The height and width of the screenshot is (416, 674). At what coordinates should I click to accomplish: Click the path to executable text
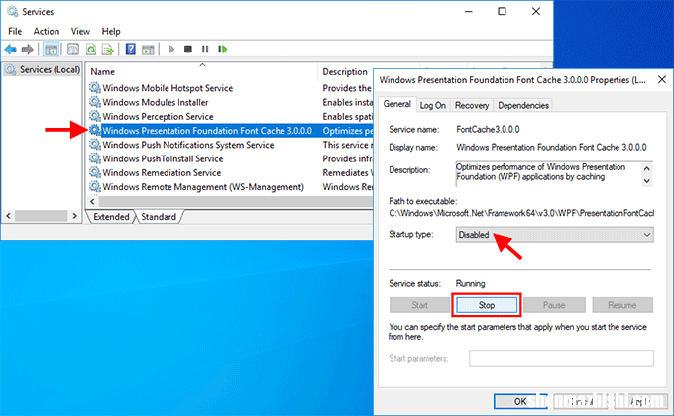pyautogui.click(x=521, y=213)
